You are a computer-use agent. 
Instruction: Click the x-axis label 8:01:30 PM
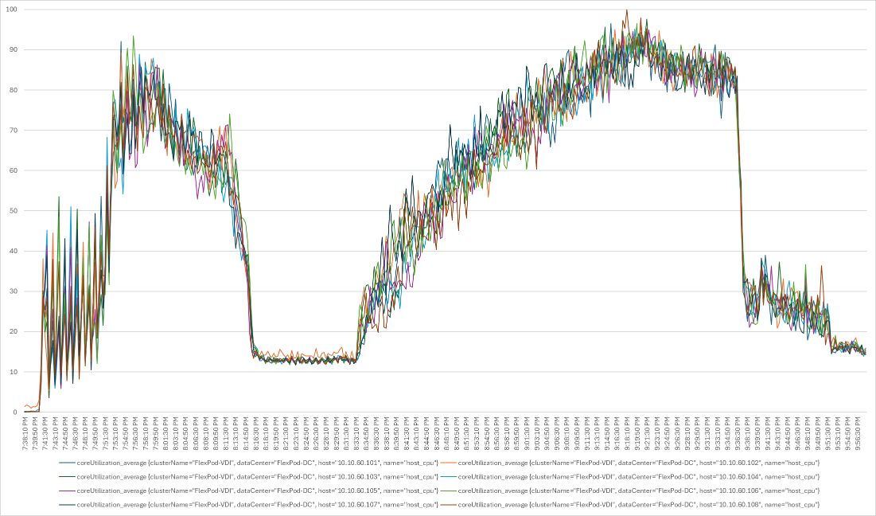click(166, 432)
